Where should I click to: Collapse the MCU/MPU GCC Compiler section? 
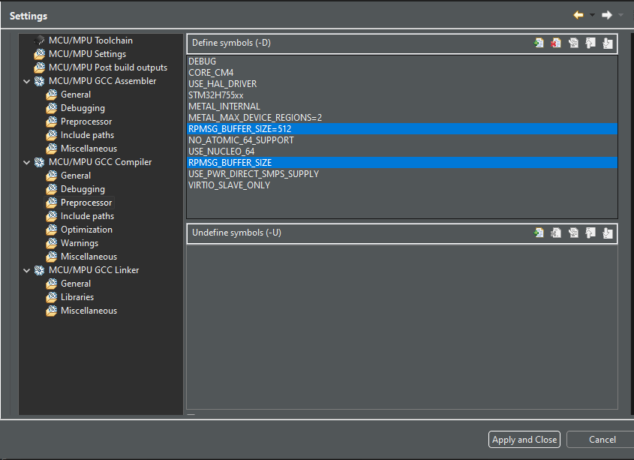26,161
